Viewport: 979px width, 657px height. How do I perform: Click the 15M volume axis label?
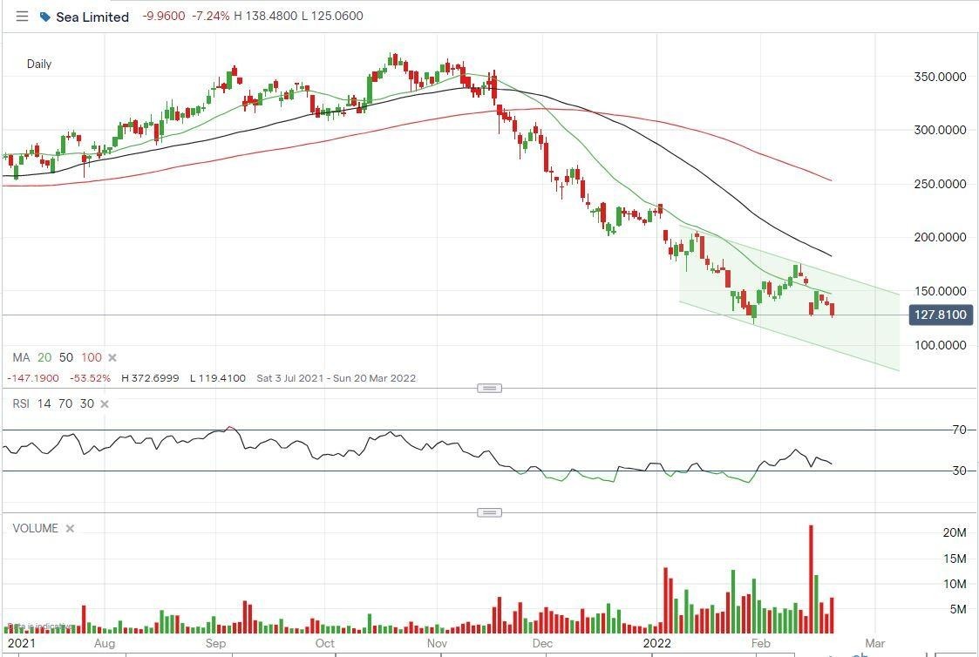coord(955,559)
